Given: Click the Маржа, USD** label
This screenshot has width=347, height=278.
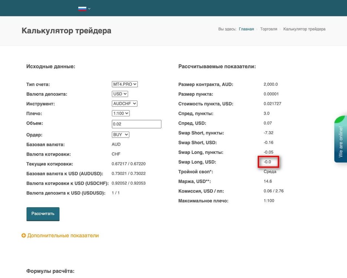Looking at the screenshot, I should 194,181.
